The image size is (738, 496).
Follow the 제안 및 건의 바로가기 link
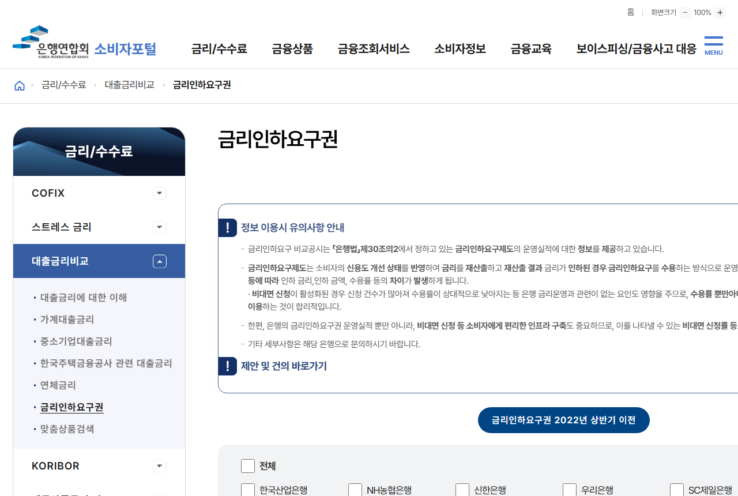pyautogui.click(x=284, y=366)
